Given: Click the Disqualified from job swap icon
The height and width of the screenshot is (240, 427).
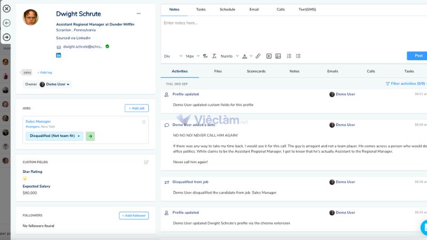Looking at the screenshot, I should click(167, 182).
